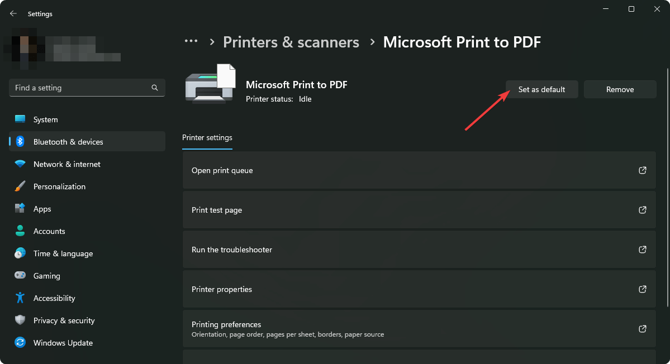Click the chevron after the breadcrumb ellipsis
Screen dimensions: 670x364
[212, 42]
